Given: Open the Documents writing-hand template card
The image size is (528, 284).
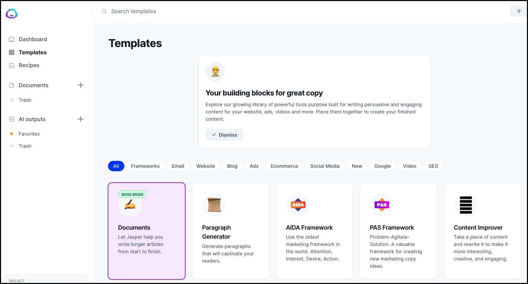Looking at the screenshot, I should (146, 231).
